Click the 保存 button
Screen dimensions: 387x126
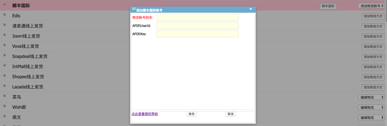click(192, 114)
